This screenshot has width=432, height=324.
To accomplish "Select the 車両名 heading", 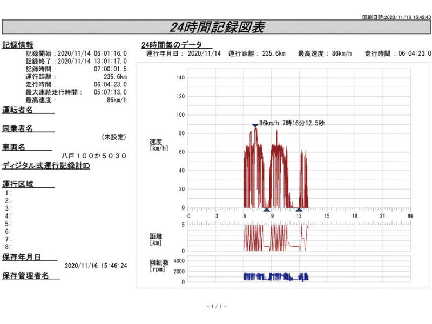I will coord(14,147).
